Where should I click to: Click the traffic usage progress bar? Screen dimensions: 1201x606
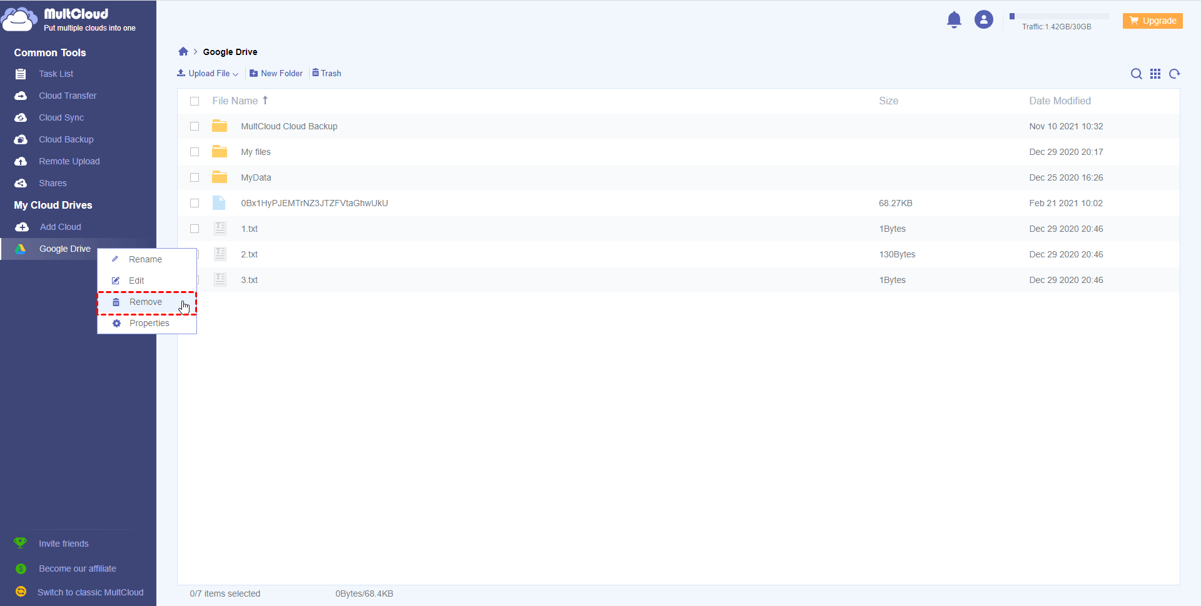pos(1059,16)
